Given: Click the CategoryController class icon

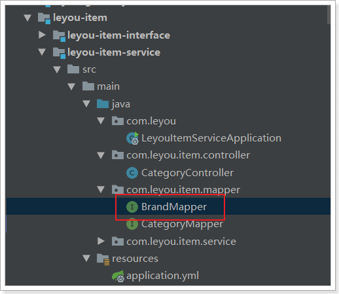Looking at the screenshot, I should (132, 173).
